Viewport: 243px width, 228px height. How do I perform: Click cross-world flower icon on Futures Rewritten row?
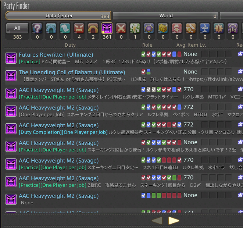240,54
